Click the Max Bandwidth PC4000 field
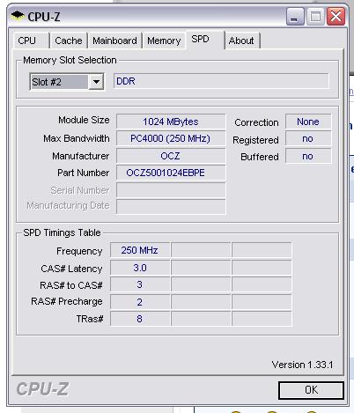The width and height of the screenshot is (354, 413). tap(171, 138)
